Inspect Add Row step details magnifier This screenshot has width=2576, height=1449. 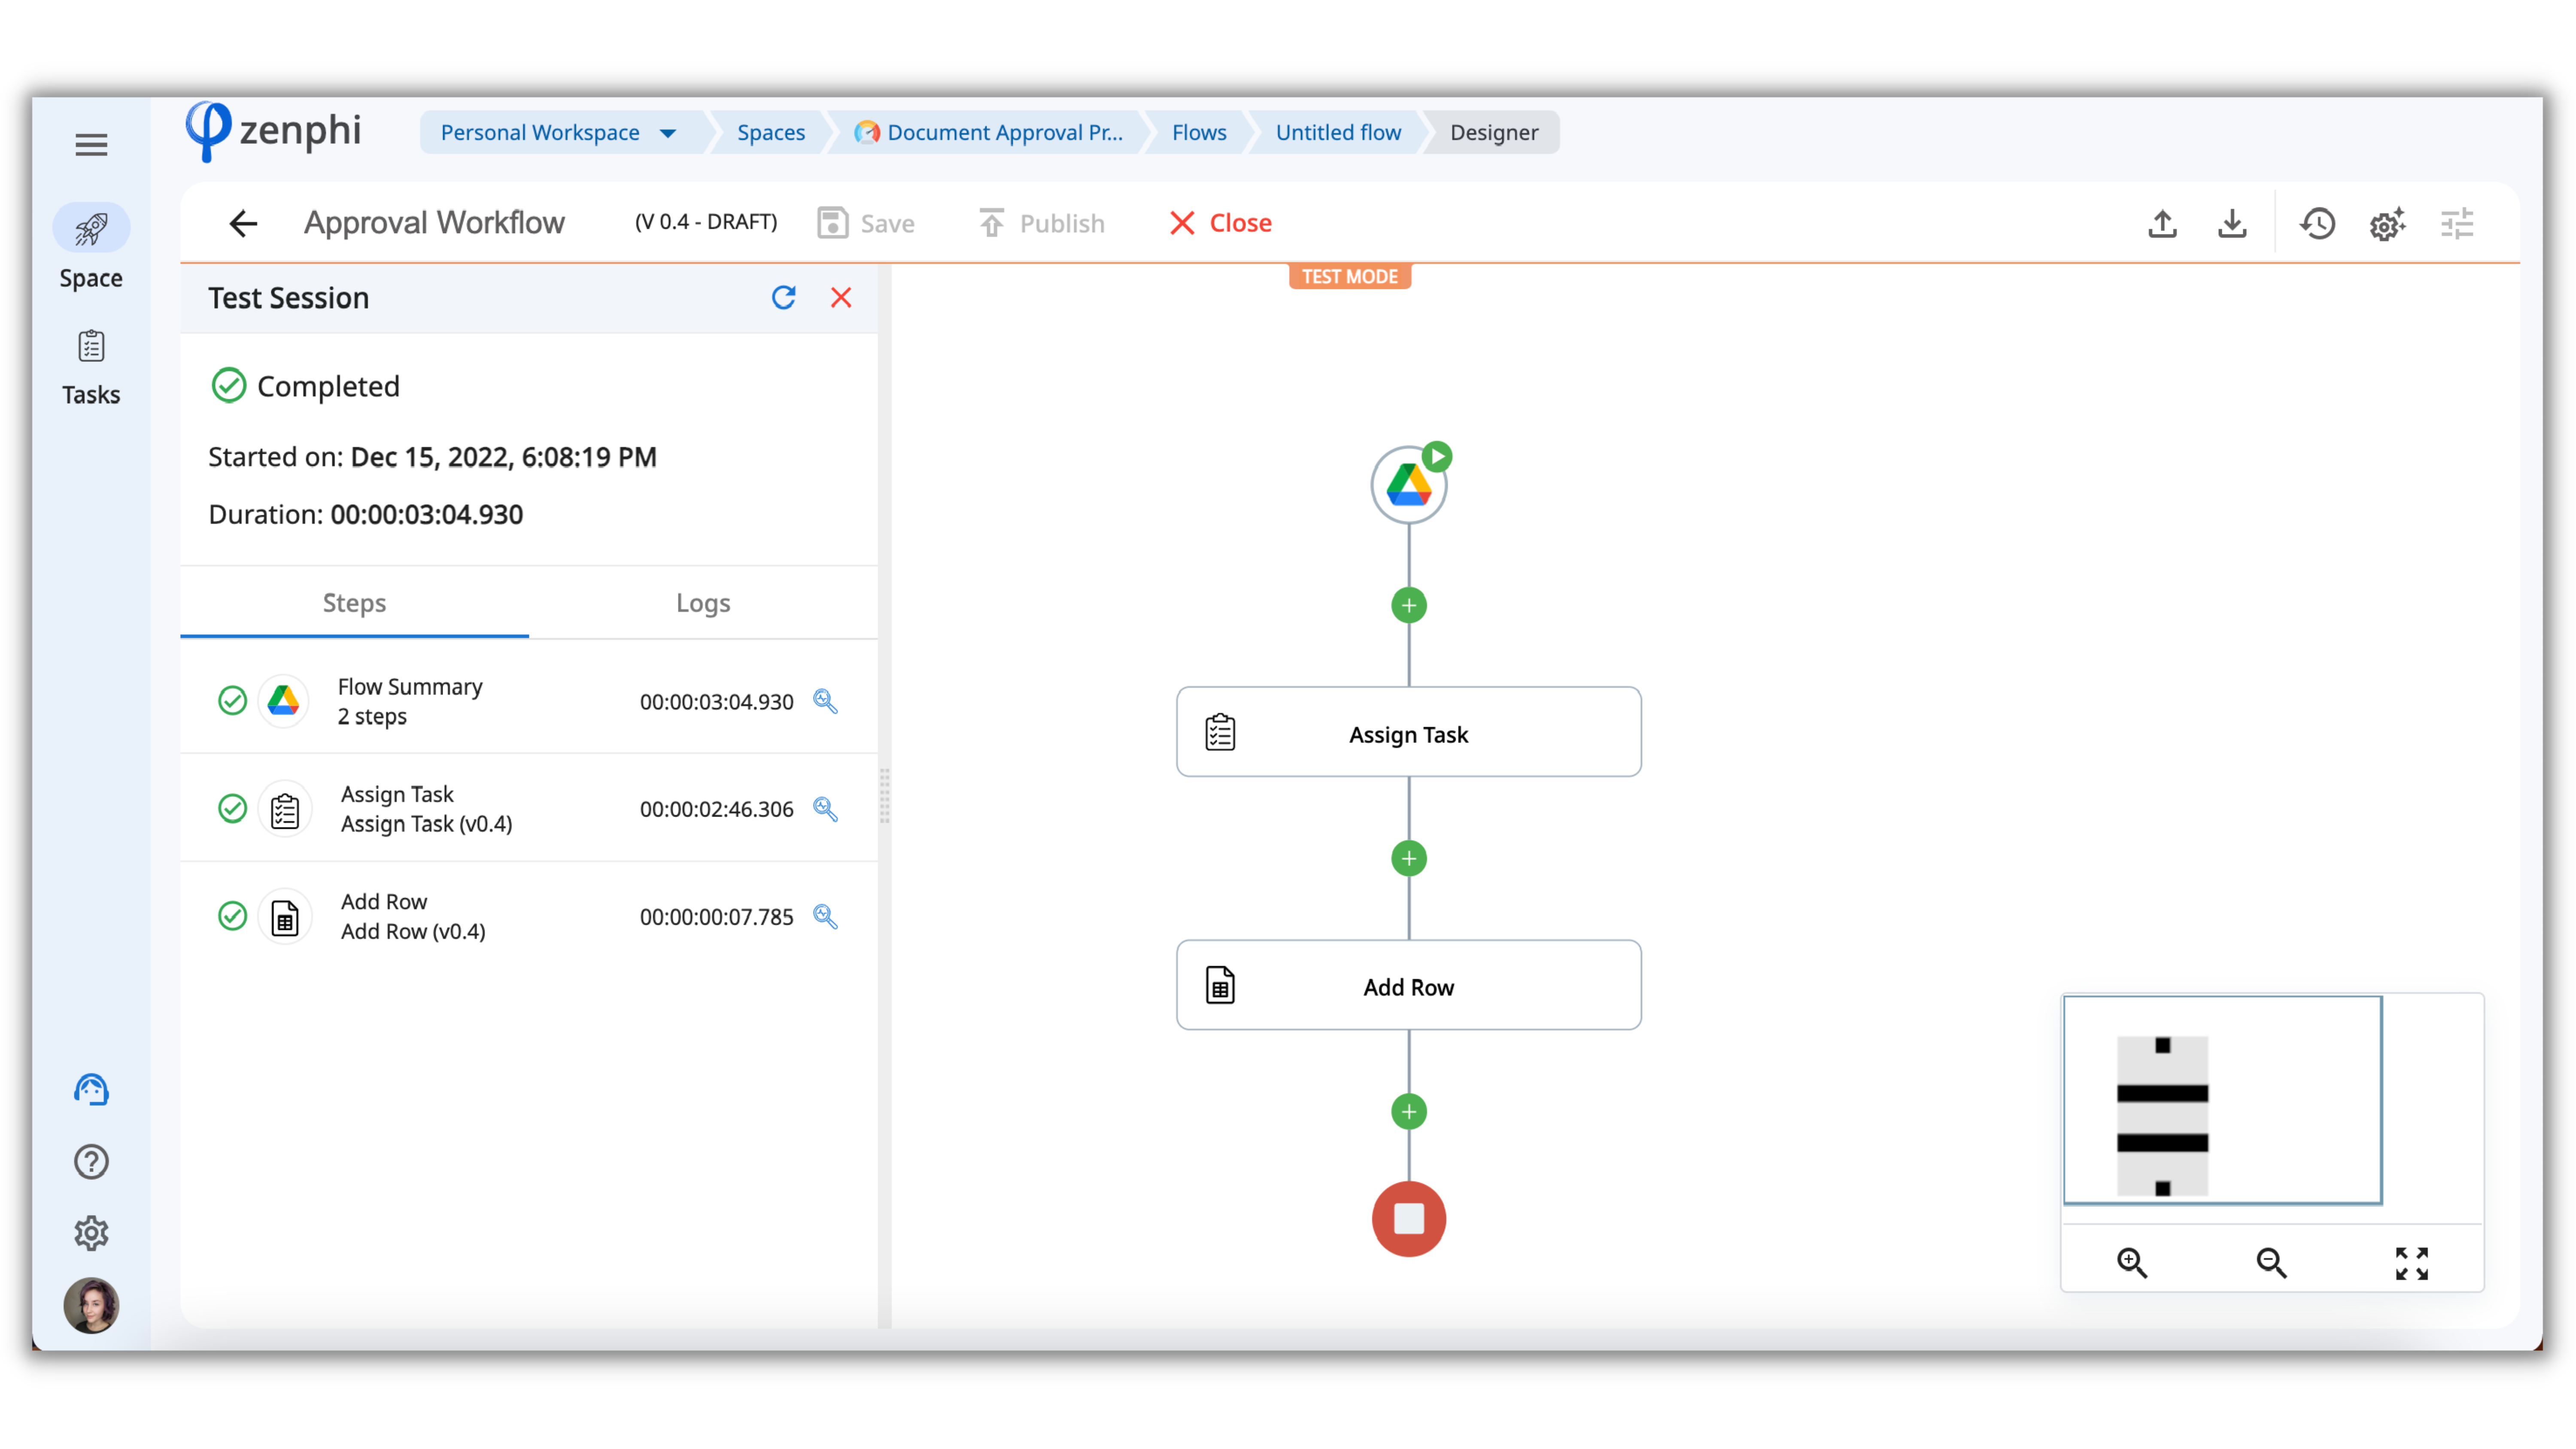[825, 916]
